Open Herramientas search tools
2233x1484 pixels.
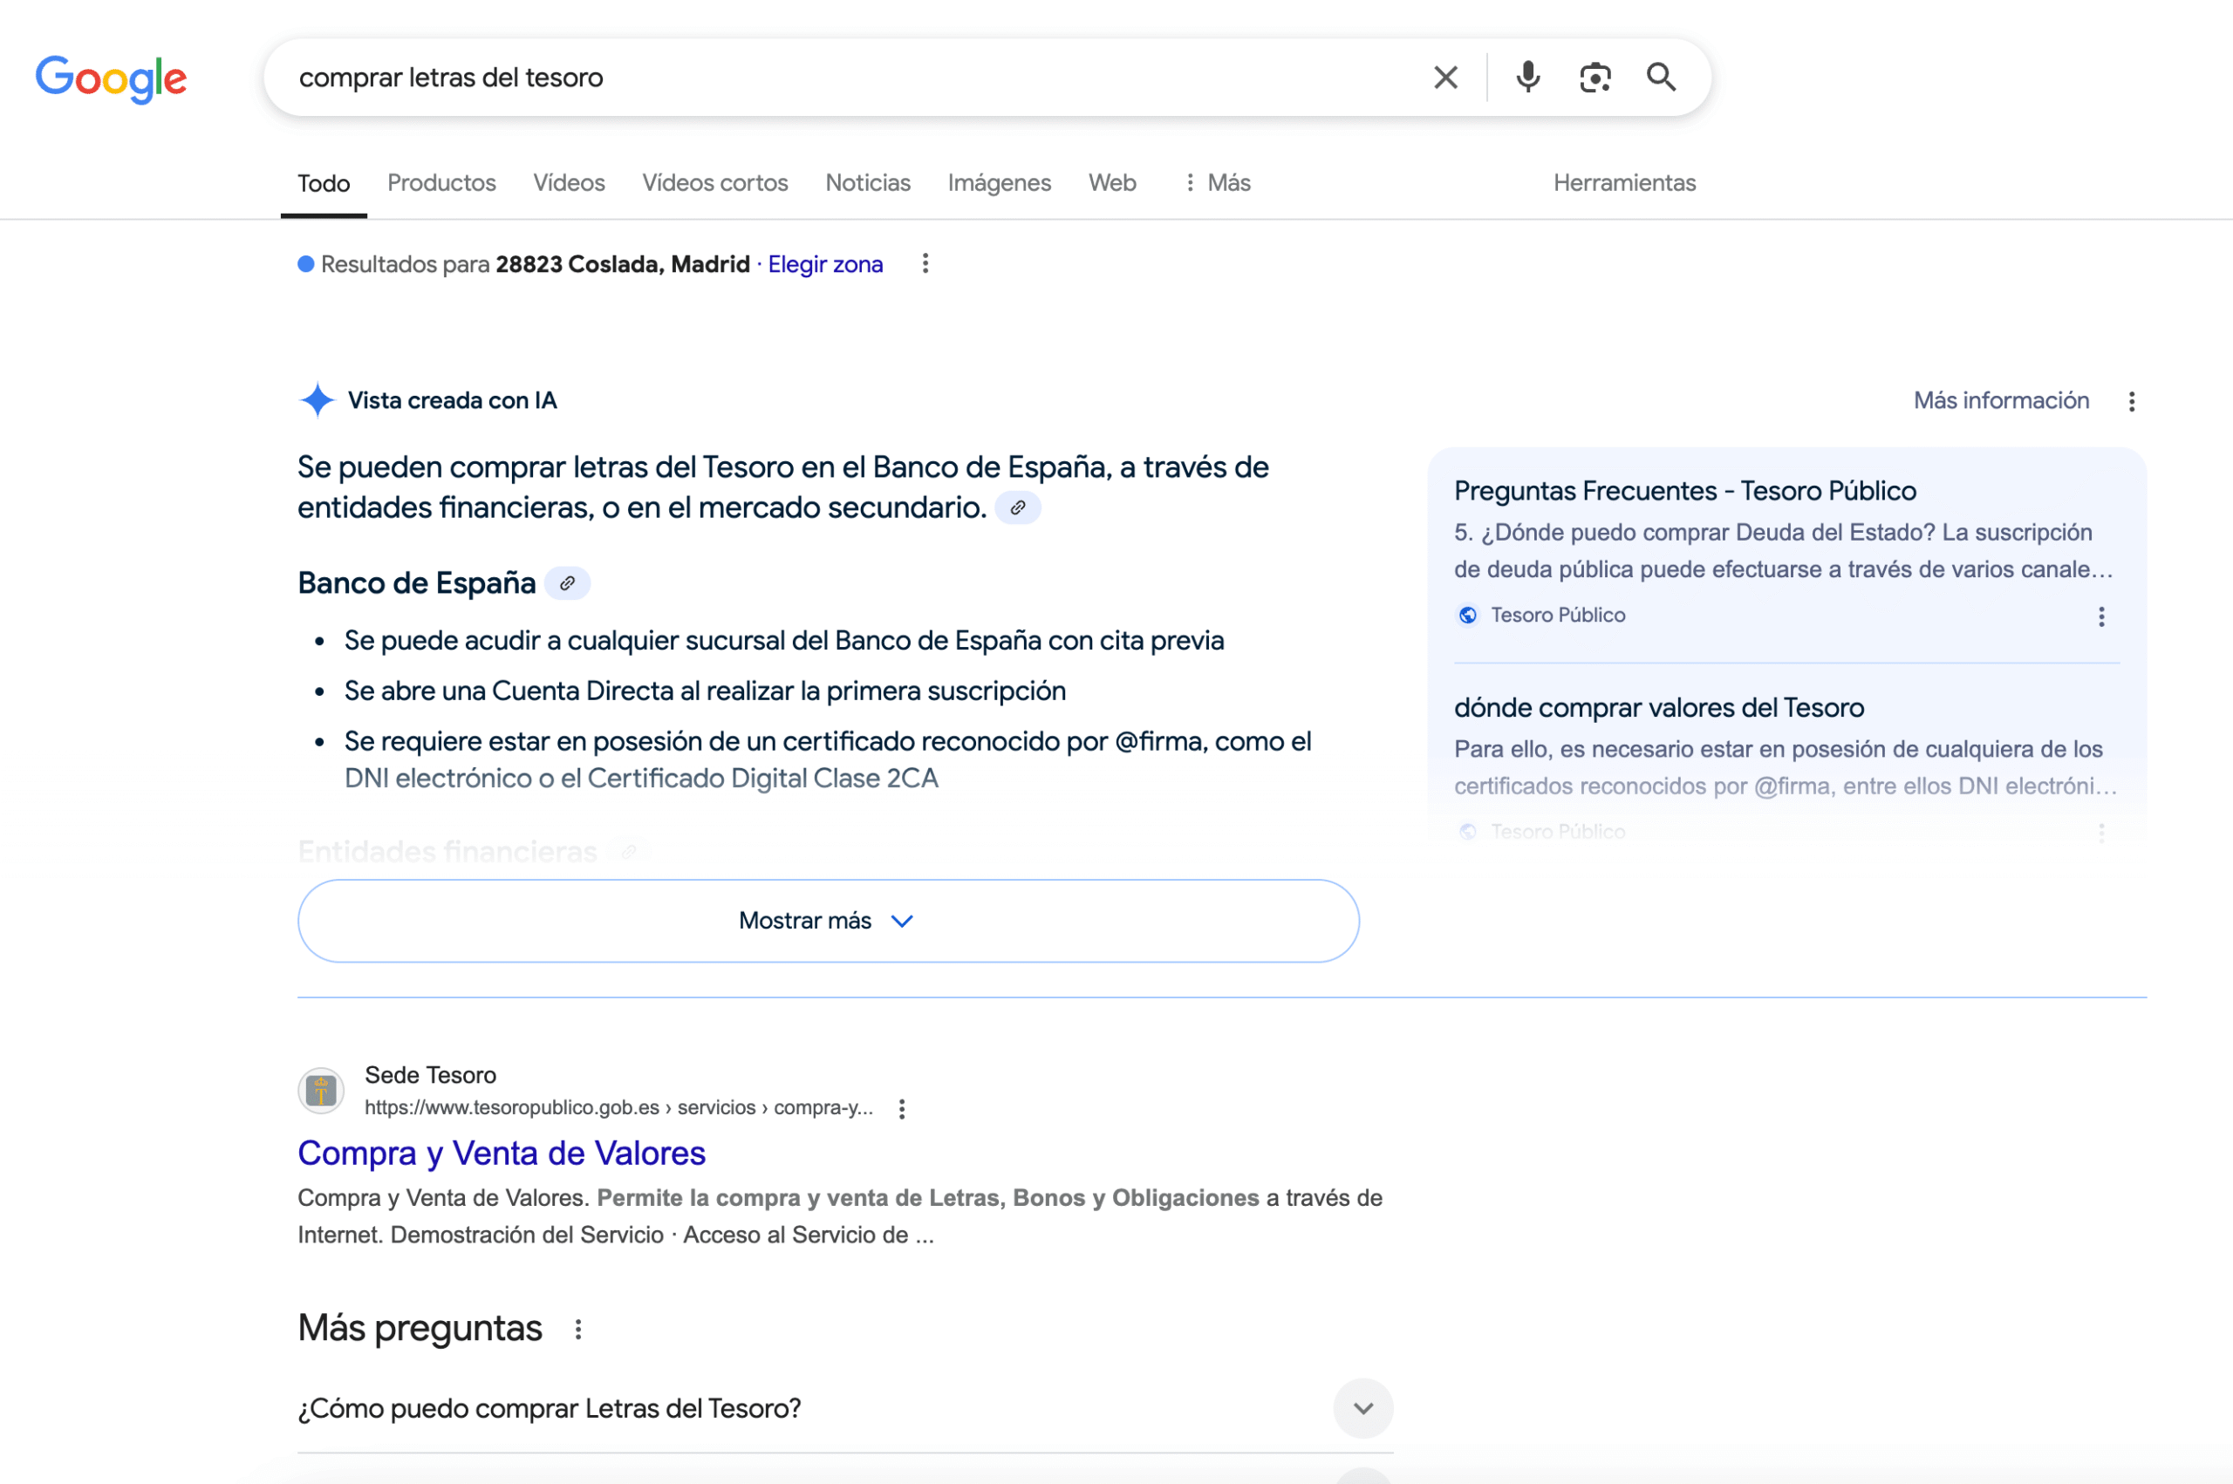1623,182
